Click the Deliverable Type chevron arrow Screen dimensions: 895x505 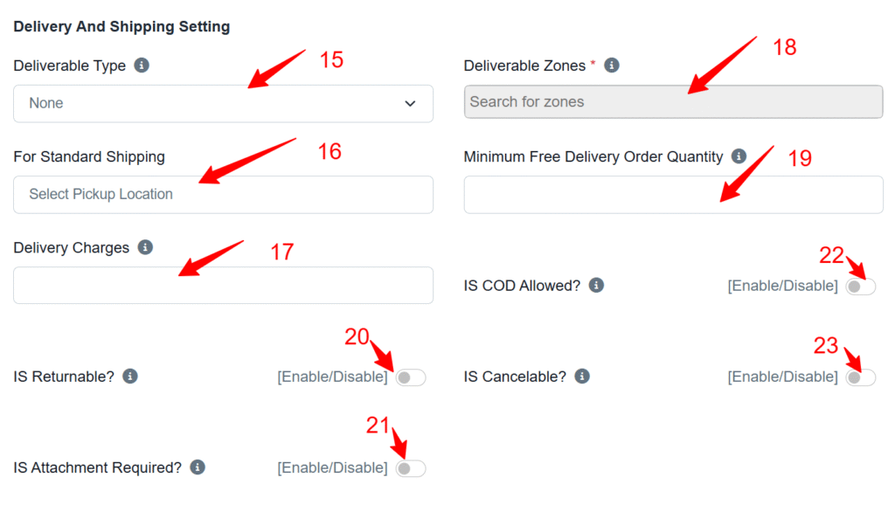411,103
